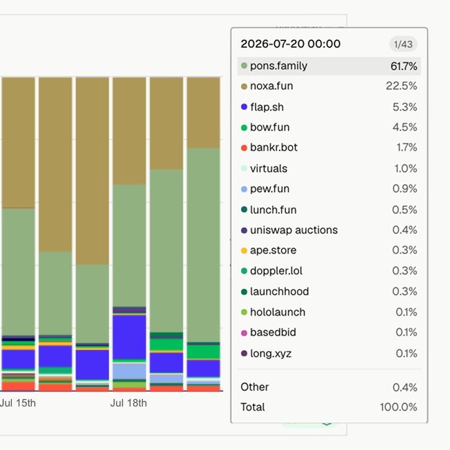The image size is (450, 450).
Task: Select the bankr.bot legend entry
Action: [329, 147]
